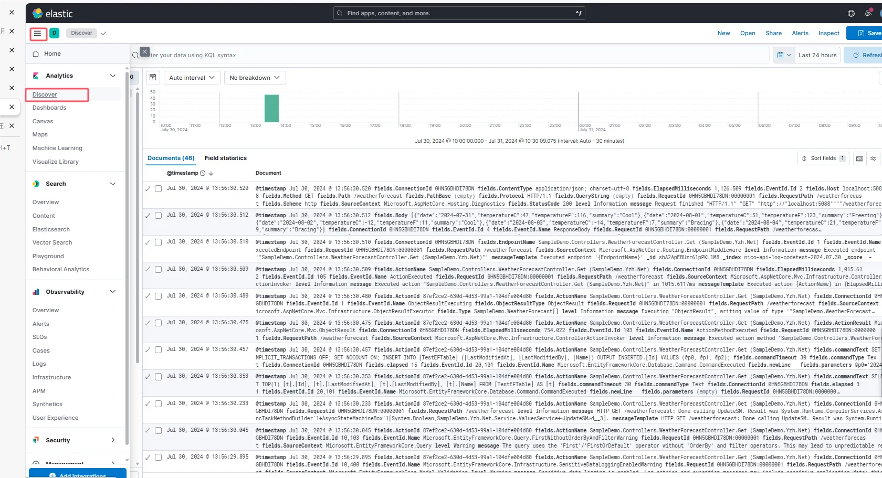Click the green D space avatar
Image resolution: width=882 pixels, height=478 pixels.
point(54,33)
